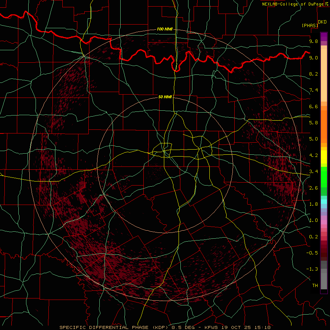Click the dark orange color scale segment

pos(324,126)
